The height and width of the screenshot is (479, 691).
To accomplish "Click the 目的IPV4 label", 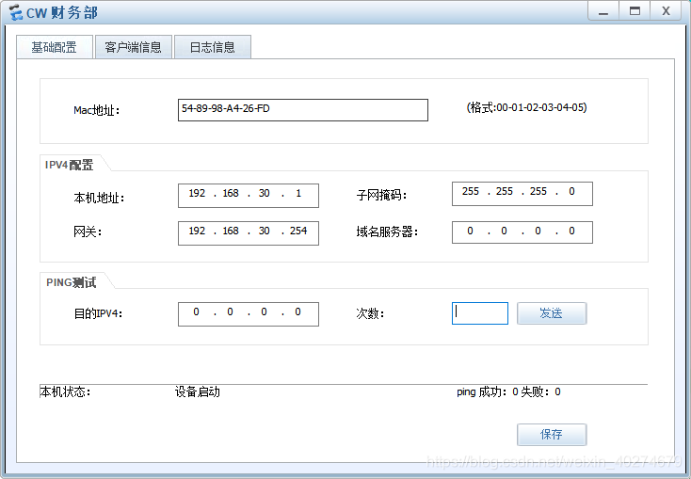I will [98, 313].
